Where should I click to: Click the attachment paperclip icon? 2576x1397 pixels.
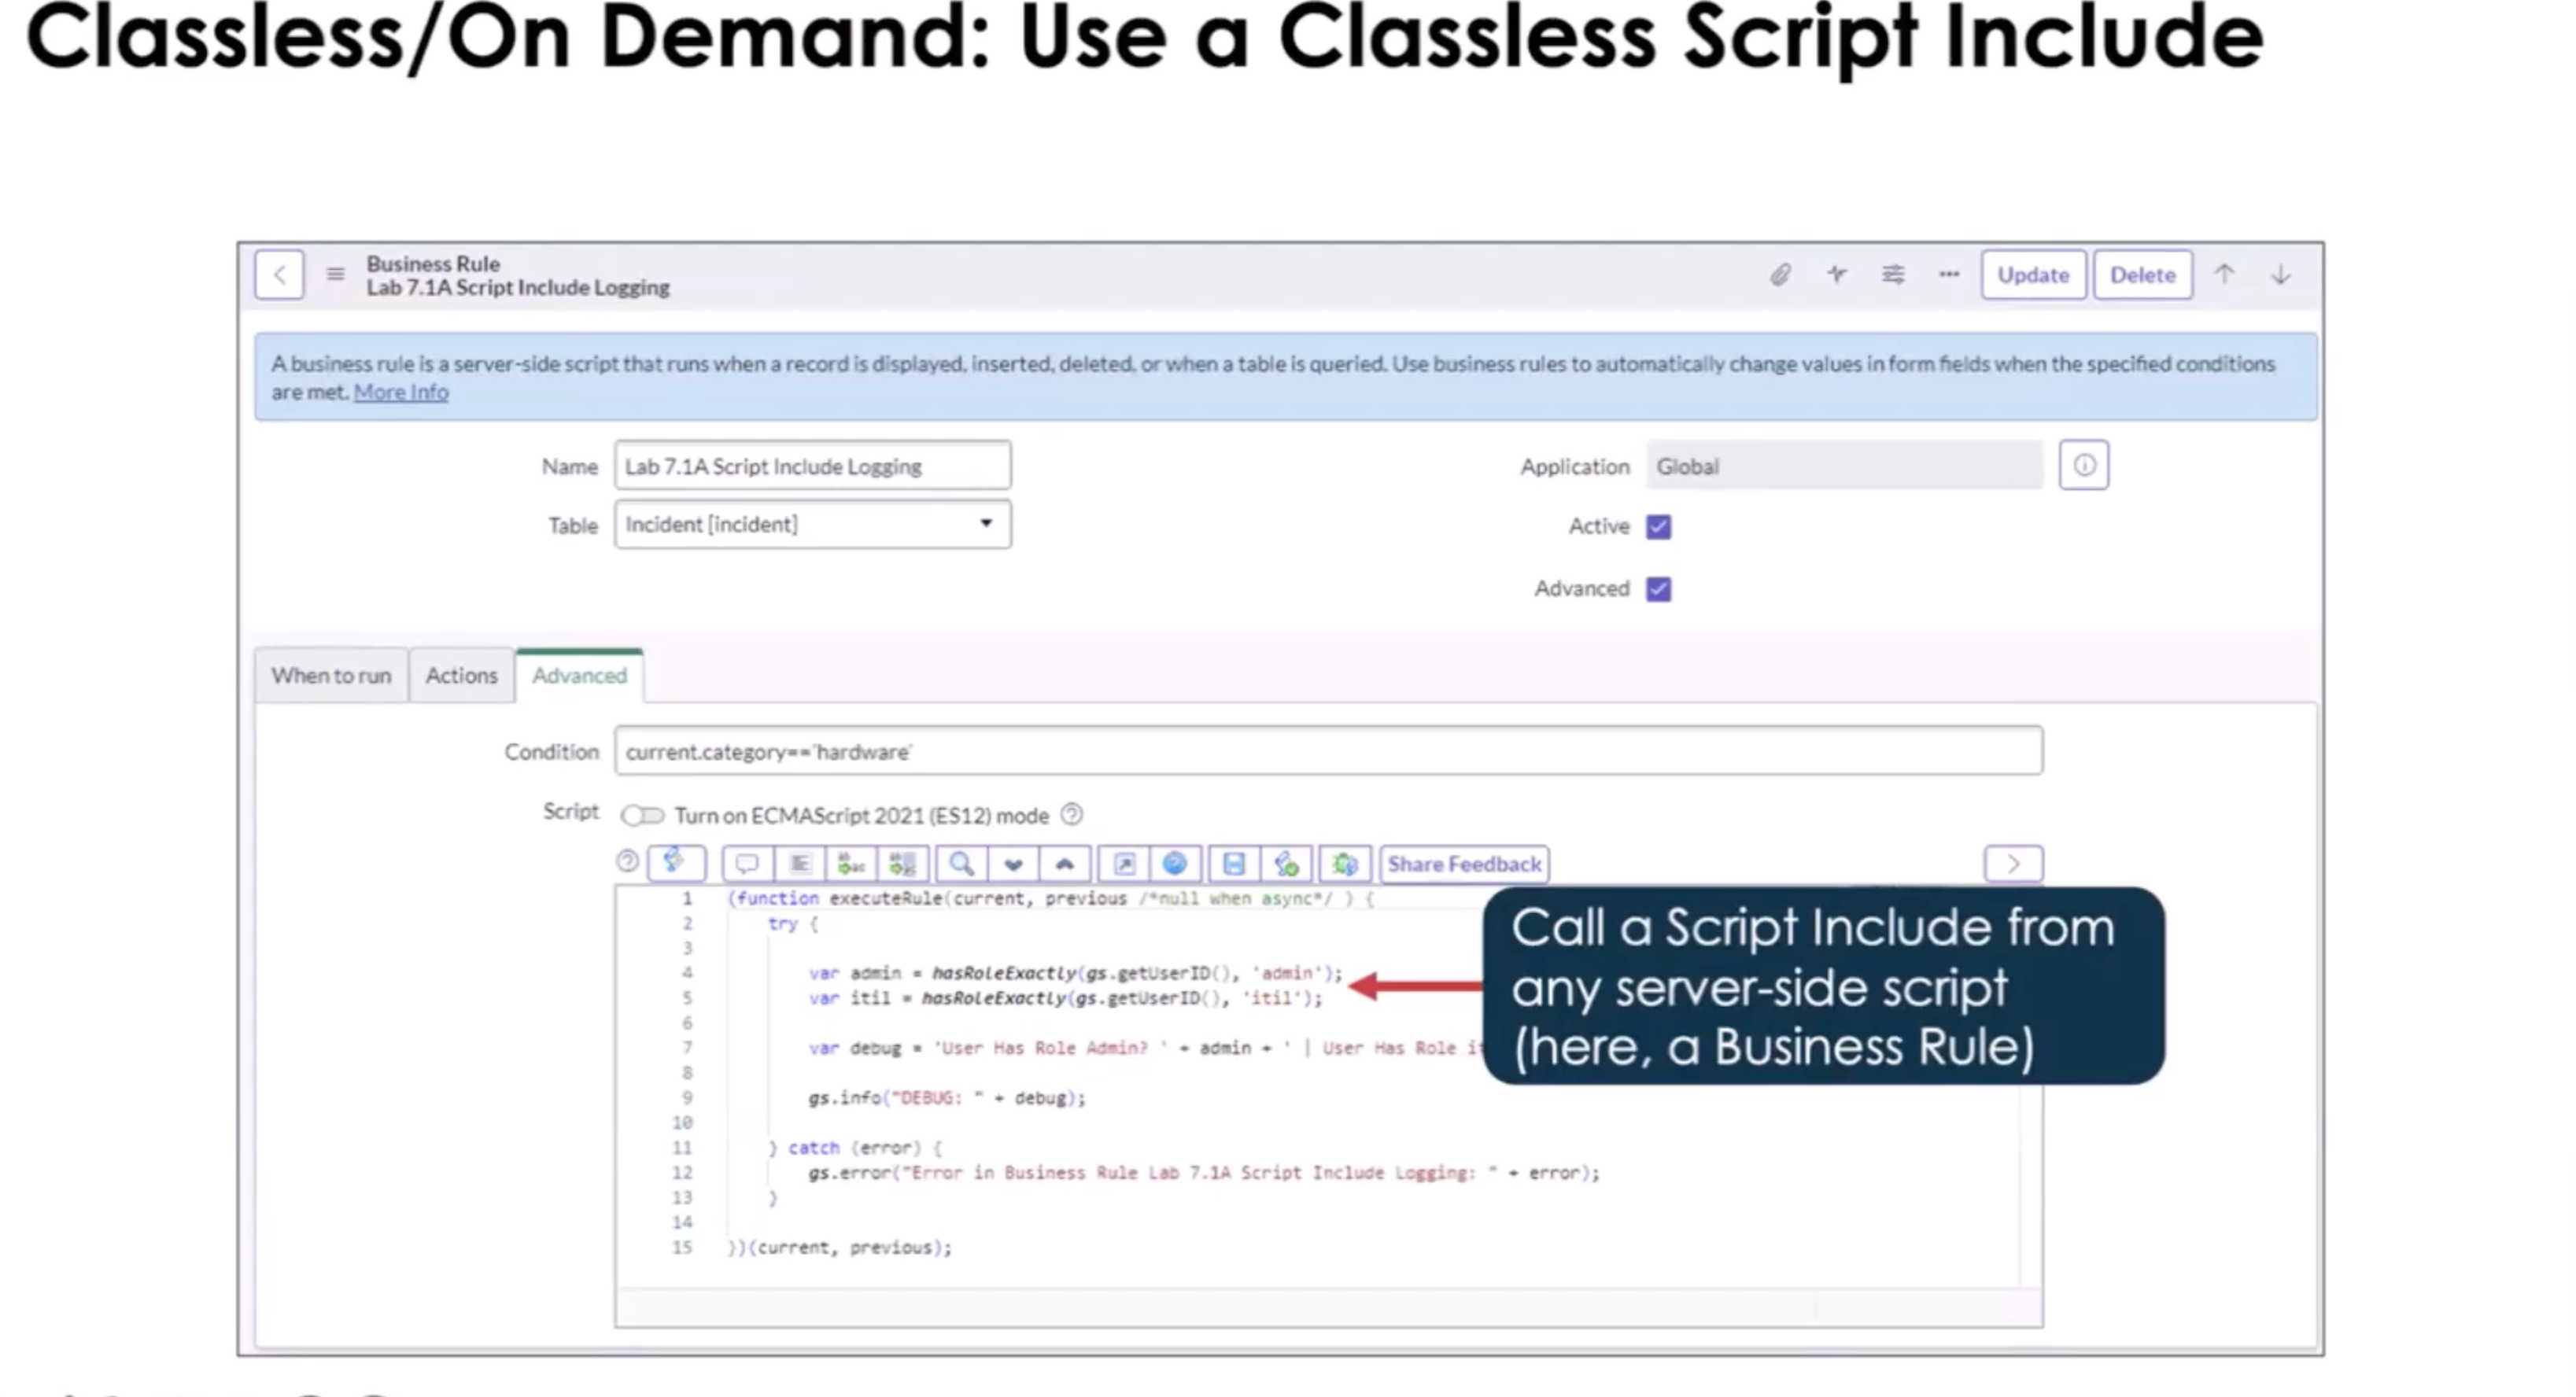pos(1780,275)
